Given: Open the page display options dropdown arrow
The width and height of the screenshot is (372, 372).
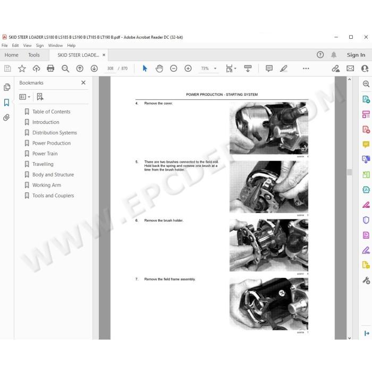Looking at the screenshot, I should click(235, 69).
